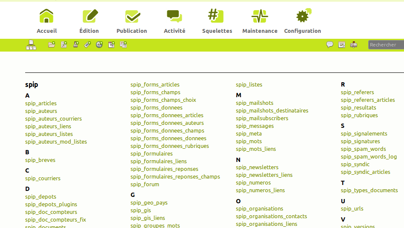Open the spip_formulaires_reponses_champs table link
Viewport: 404px width, 228px height.
pyautogui.click(x=175, y=177)
